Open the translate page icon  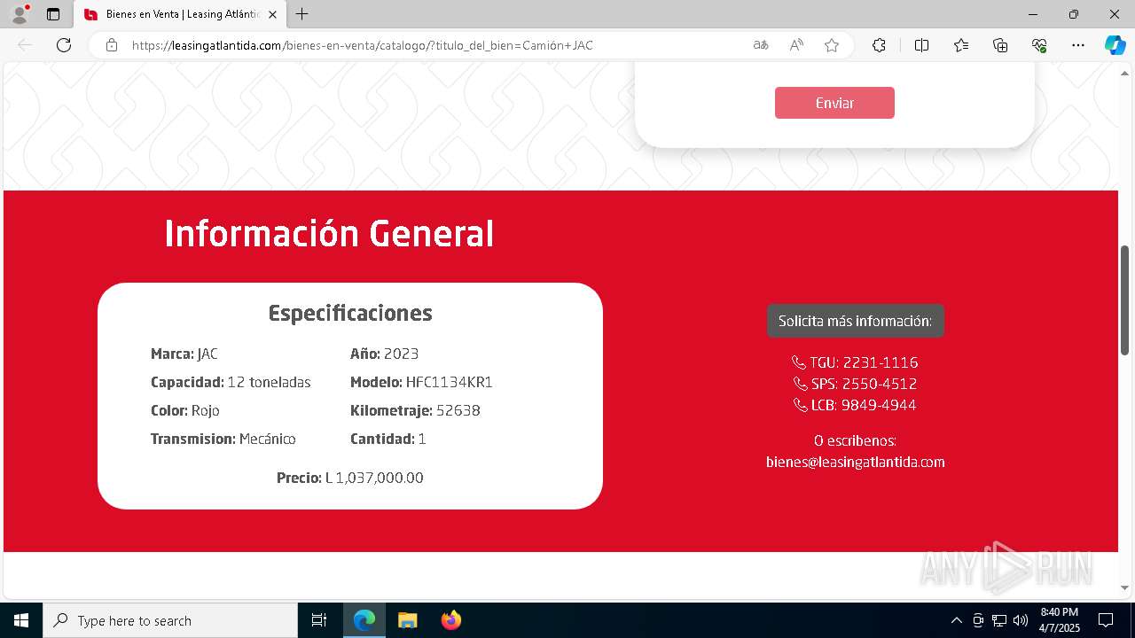tap(761, 45)
